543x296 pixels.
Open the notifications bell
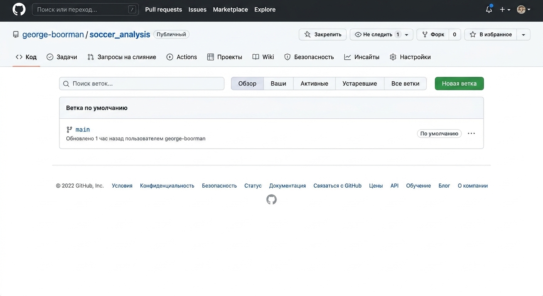tap(489, 9)
